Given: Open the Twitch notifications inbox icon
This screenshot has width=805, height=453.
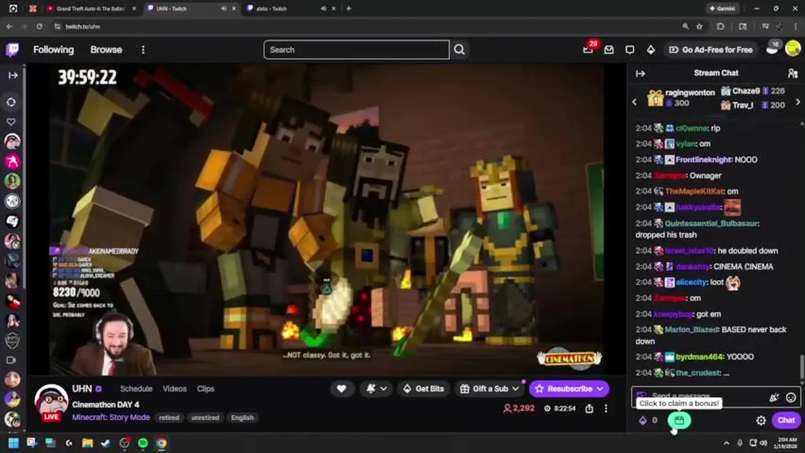Looking at the screenshot, I should point(609,50).
